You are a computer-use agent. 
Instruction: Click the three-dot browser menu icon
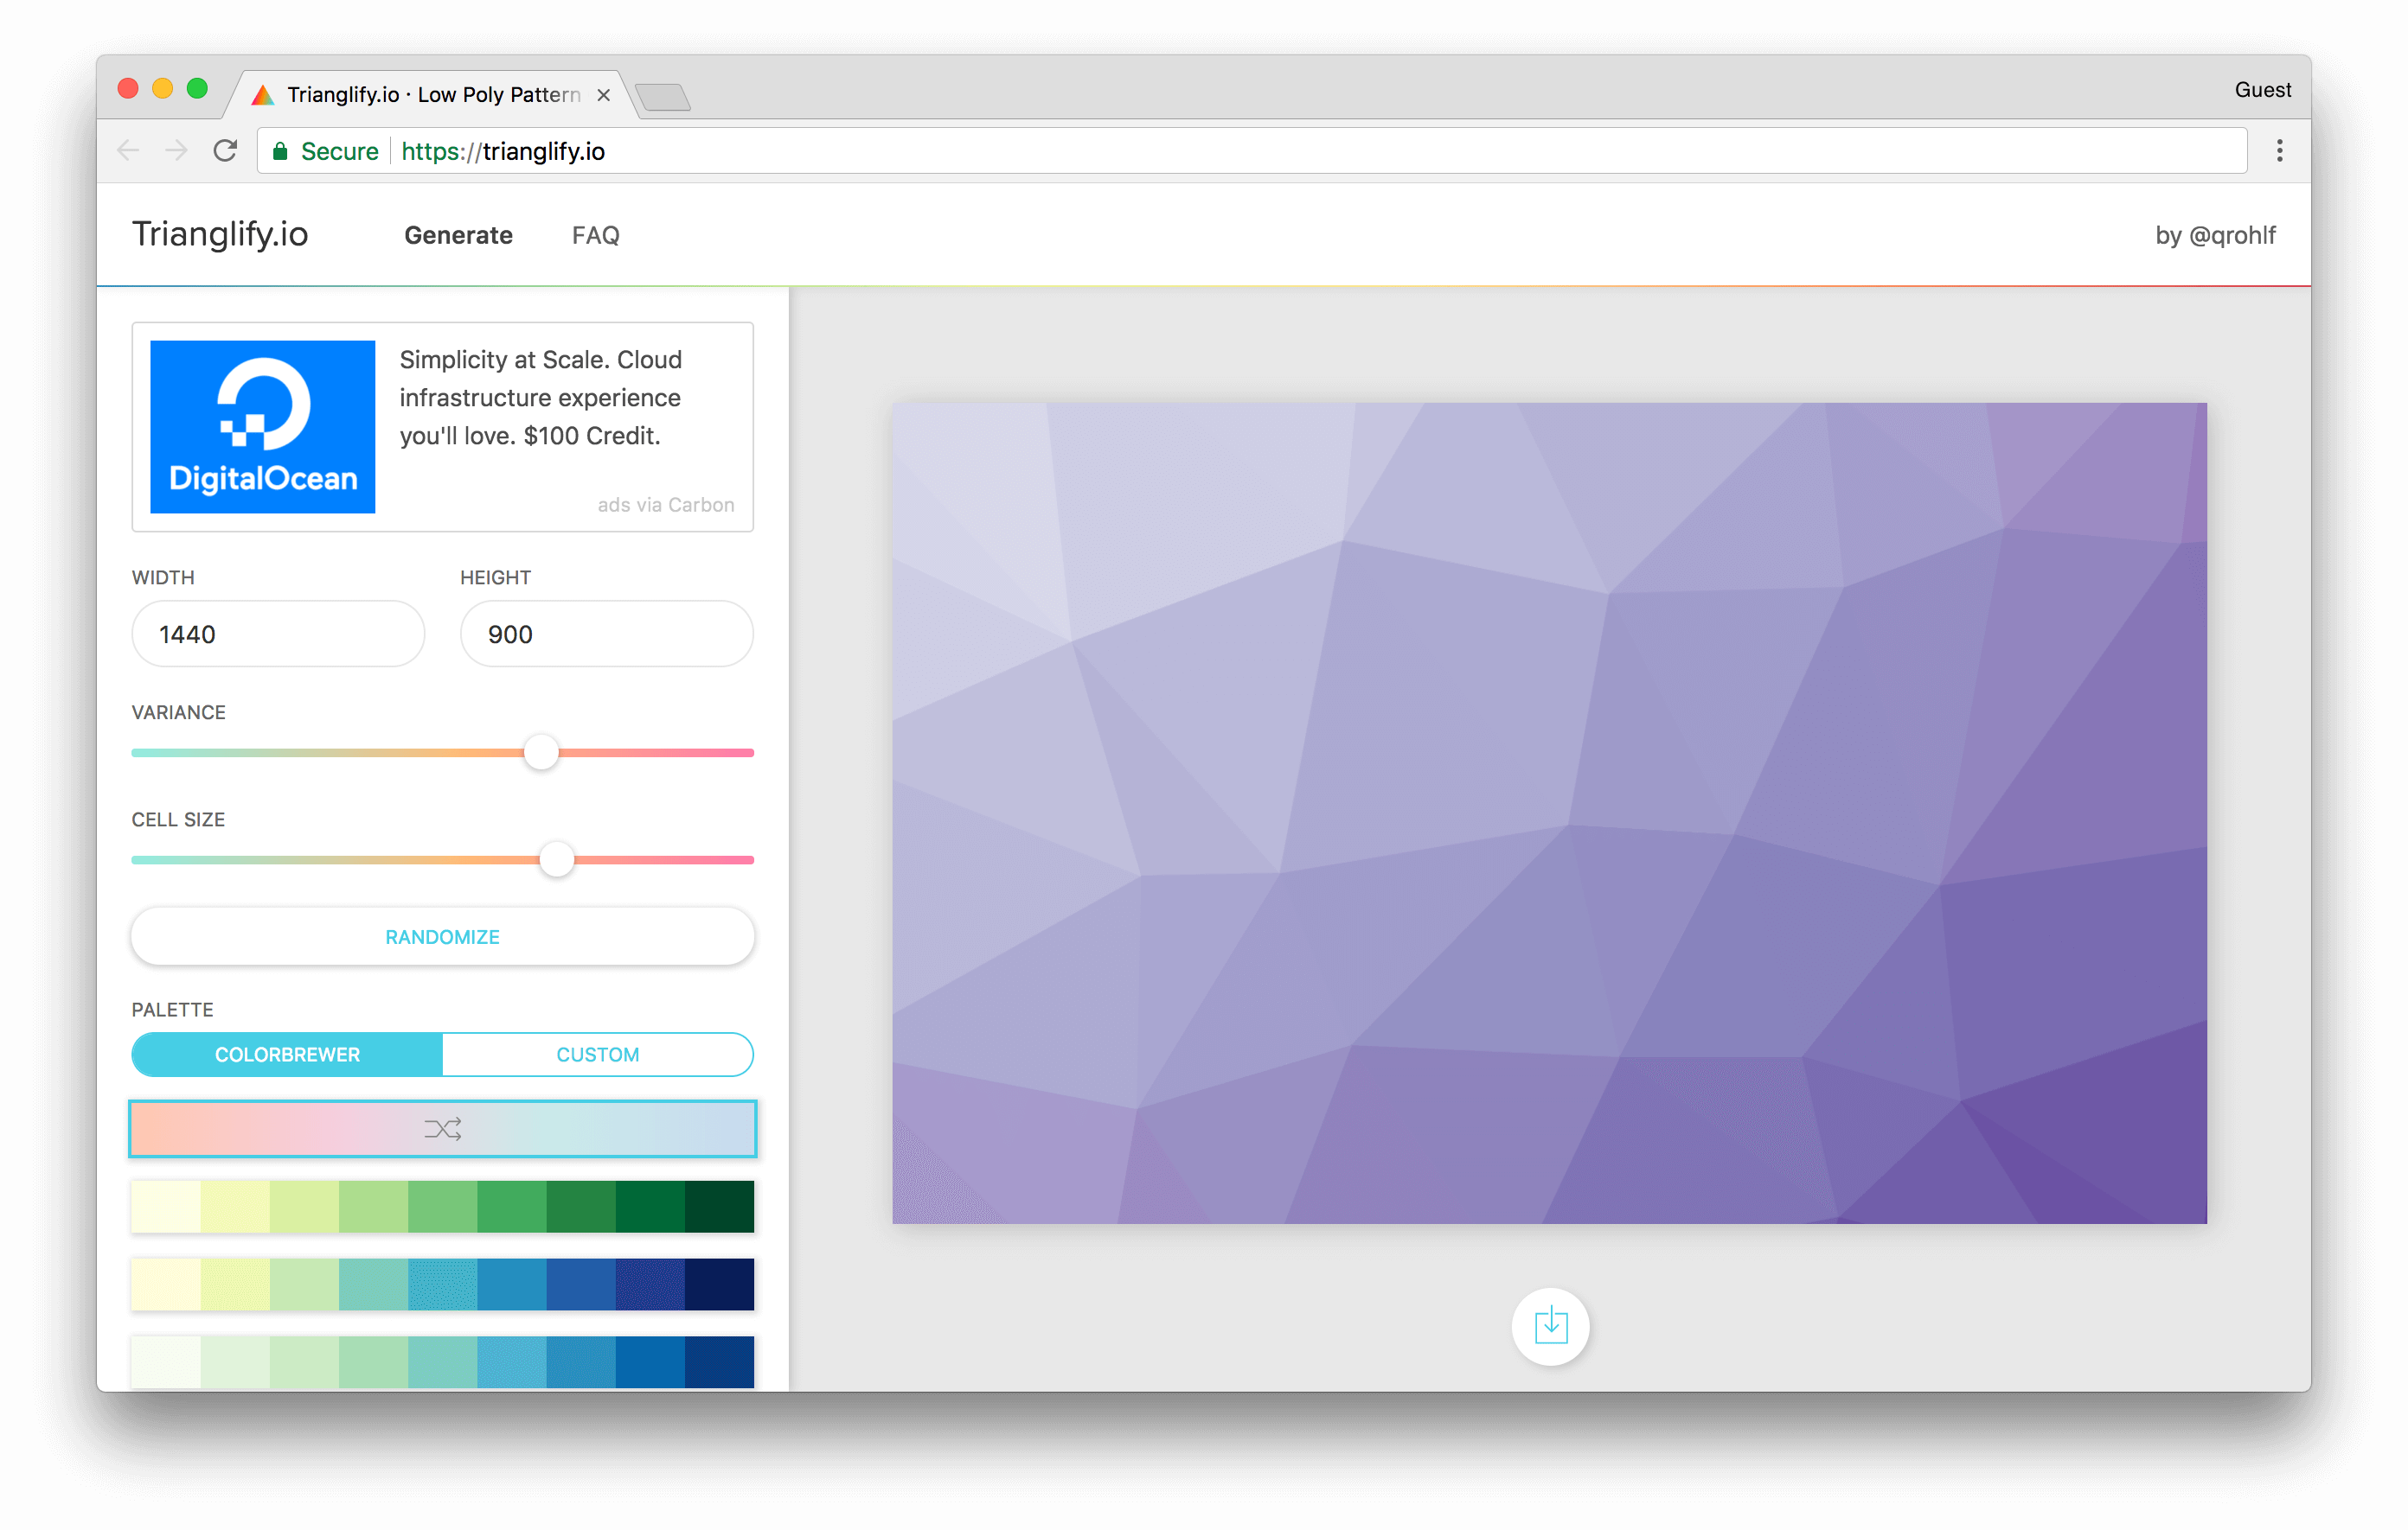click(x=2282, y=151)
